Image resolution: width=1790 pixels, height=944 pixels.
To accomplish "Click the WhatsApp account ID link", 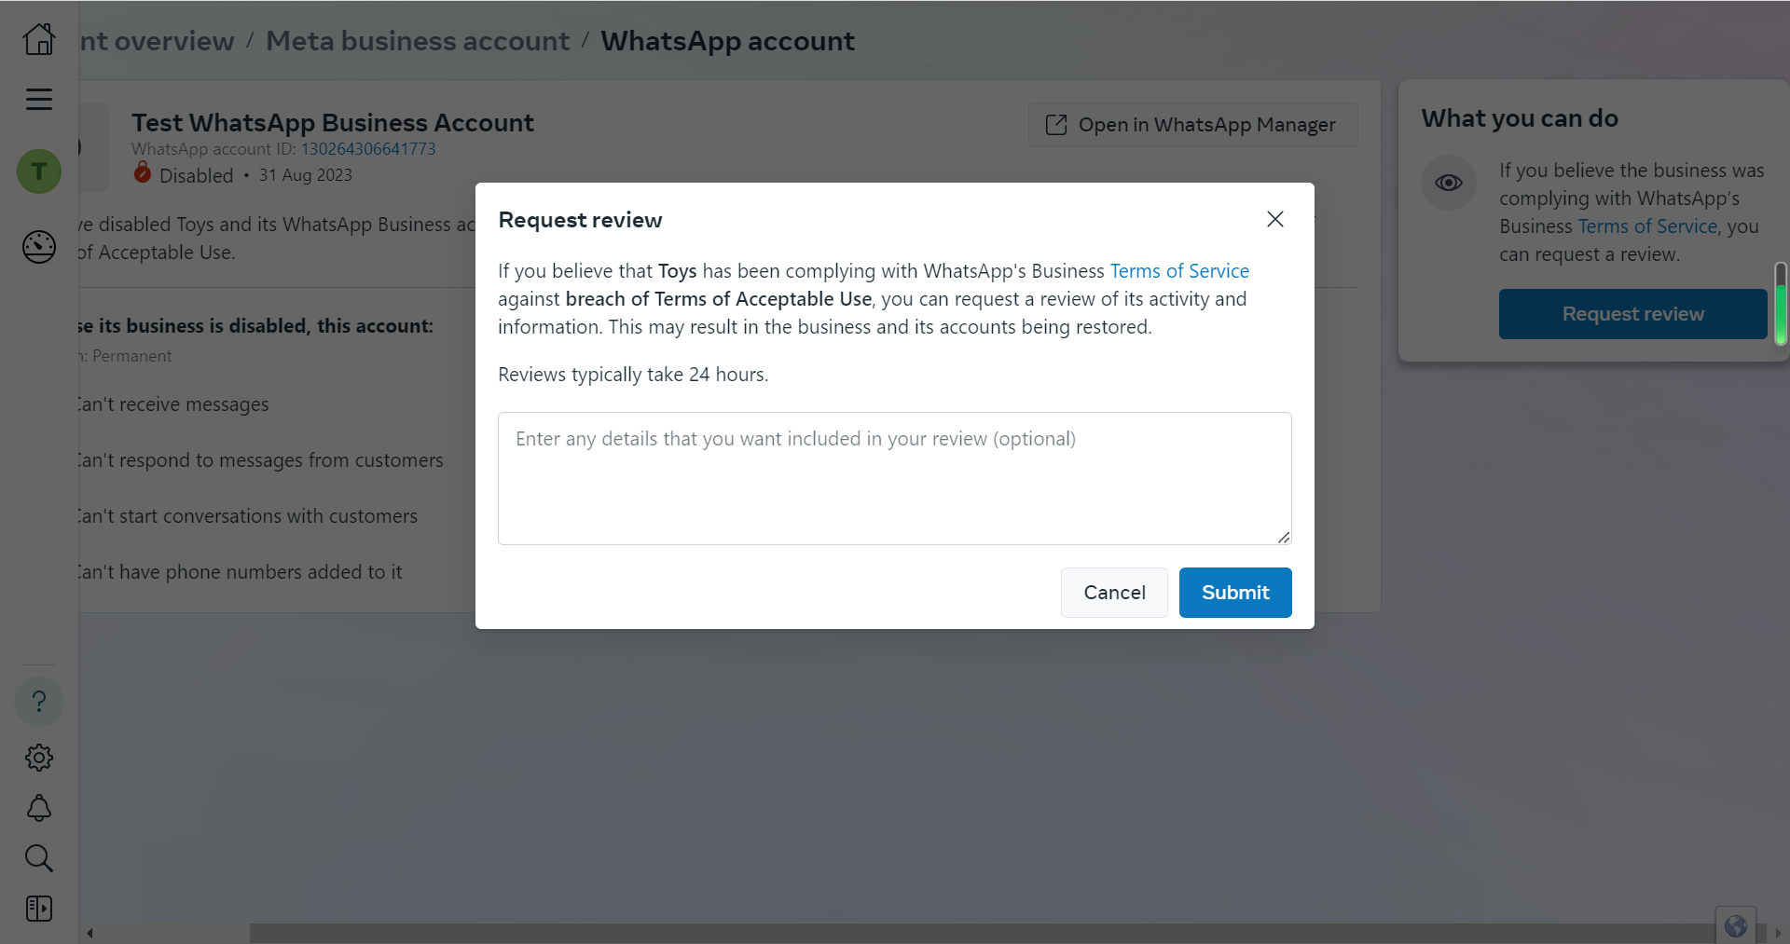I will pyautogui.click(x=368, y=149).
